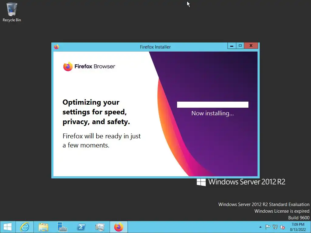Click the "Firefox Installer" window title
The image size is (311, 233).
pos(155,47)
